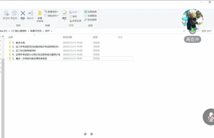The width and height of the screenshot is (214, 138).
Task: Click Select all (全部选择) icon
Action: pos(86,12)
